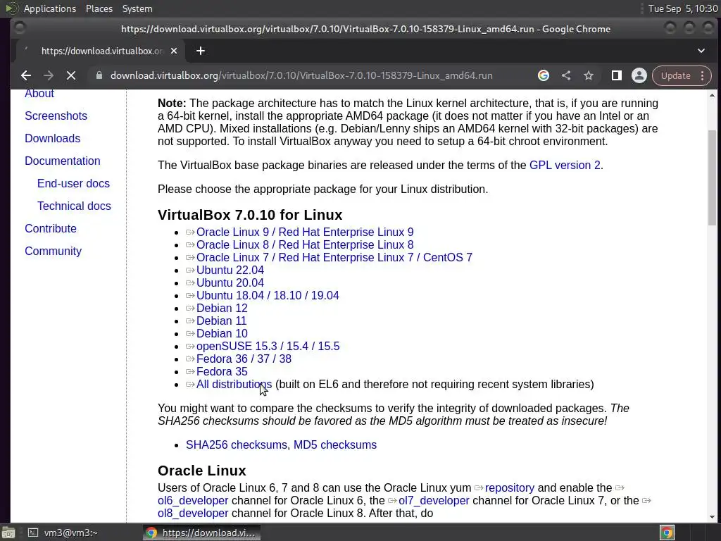Go to the Downloads sidebar link

point(52,139)
